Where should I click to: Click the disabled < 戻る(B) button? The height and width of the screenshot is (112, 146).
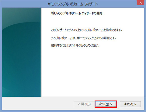click(x=84, y=104)
